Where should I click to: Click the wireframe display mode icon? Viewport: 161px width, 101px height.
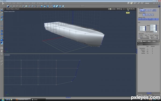128,9
